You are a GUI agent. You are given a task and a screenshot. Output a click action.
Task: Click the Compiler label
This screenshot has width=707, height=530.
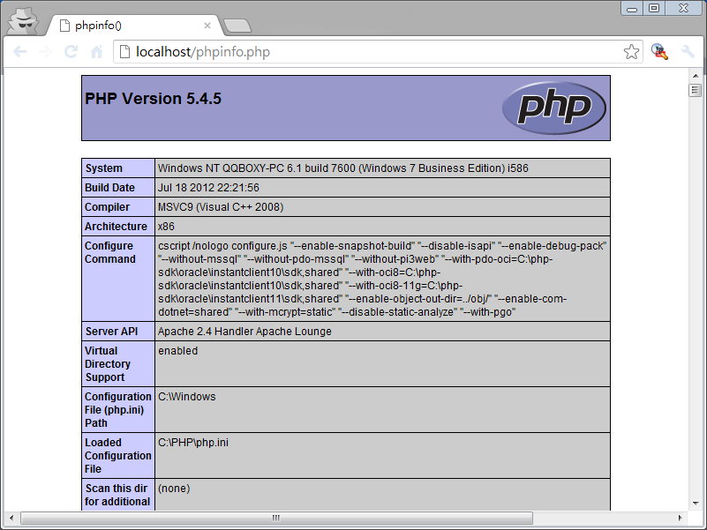[108, 207]
